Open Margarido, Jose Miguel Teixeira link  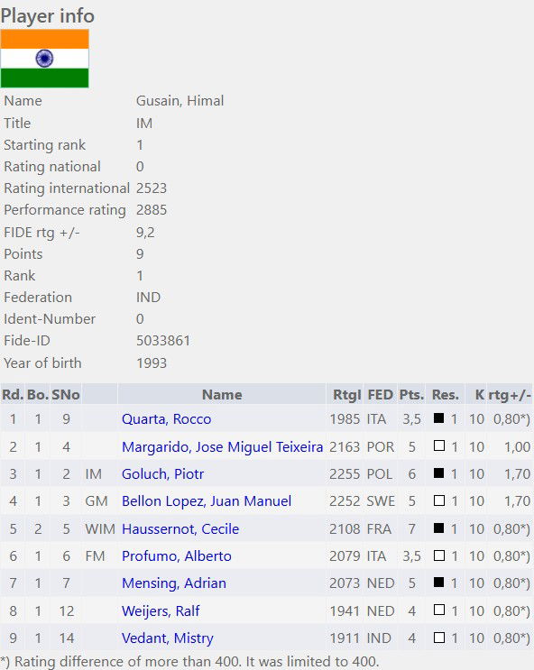point(222,446)
